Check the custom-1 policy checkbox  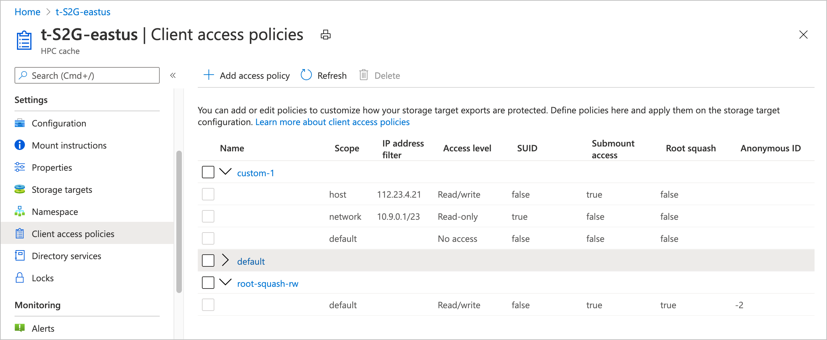tap(208, 172)
